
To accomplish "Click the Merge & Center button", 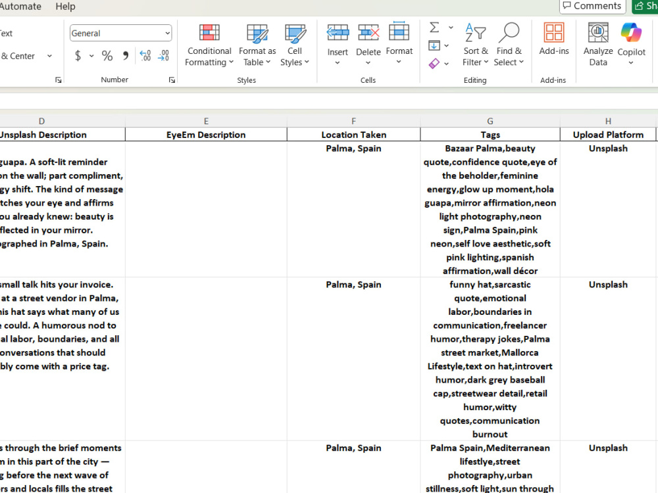I will pyautogui.click(x=18, y=56).
